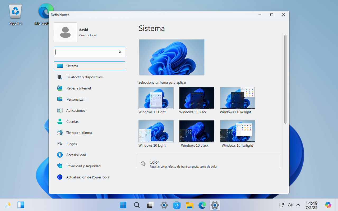Apply the Windows 10 Twilight theme
Viewport: 338px width, 211px height.
(x=237, y=131)
